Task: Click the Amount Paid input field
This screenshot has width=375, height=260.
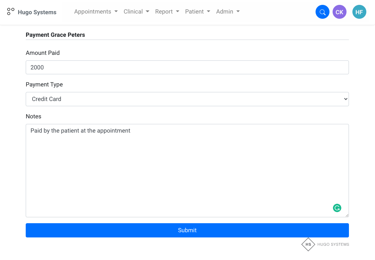Action: [187, 67]
